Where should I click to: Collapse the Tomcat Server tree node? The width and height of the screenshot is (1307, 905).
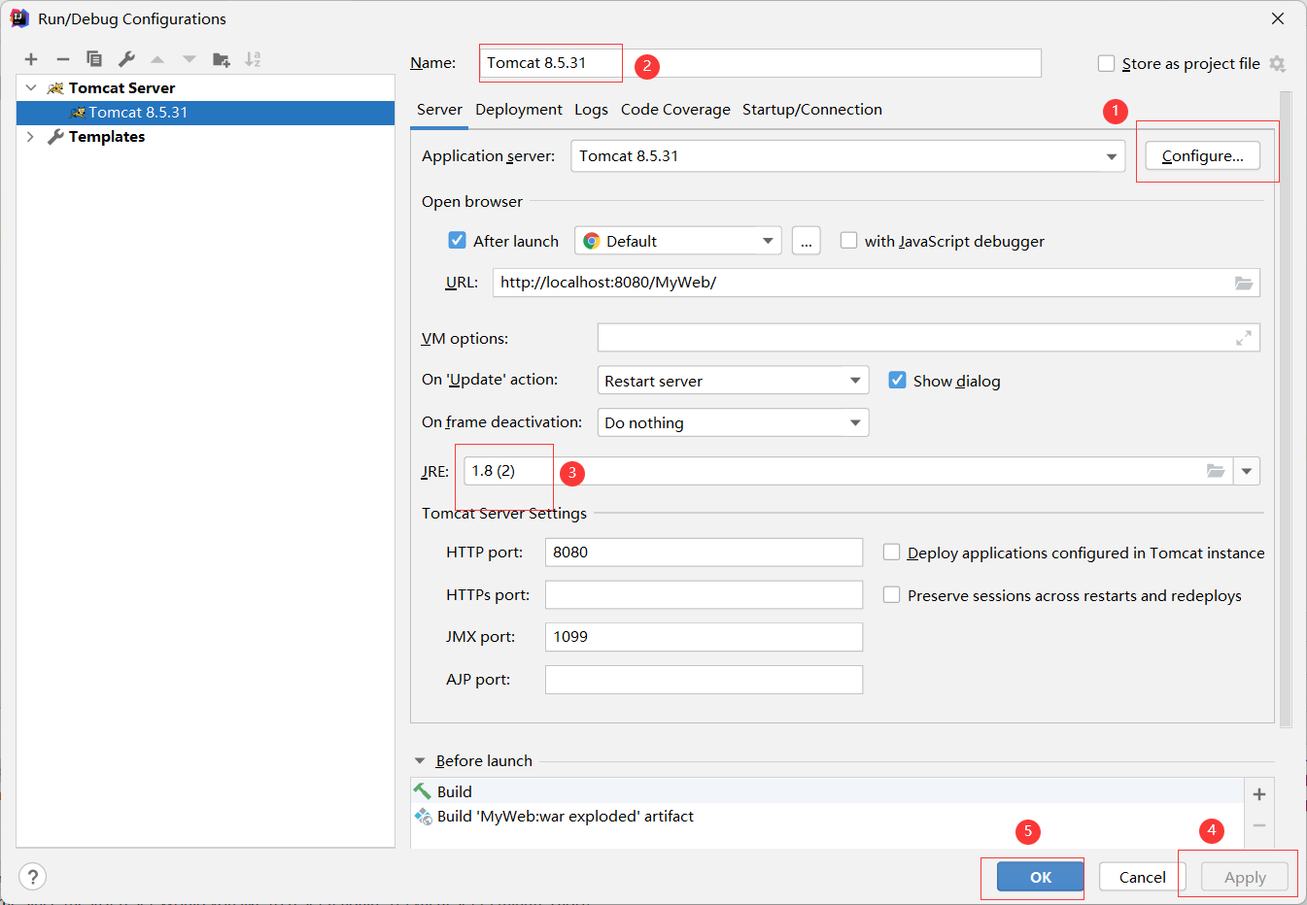(31, 87)
